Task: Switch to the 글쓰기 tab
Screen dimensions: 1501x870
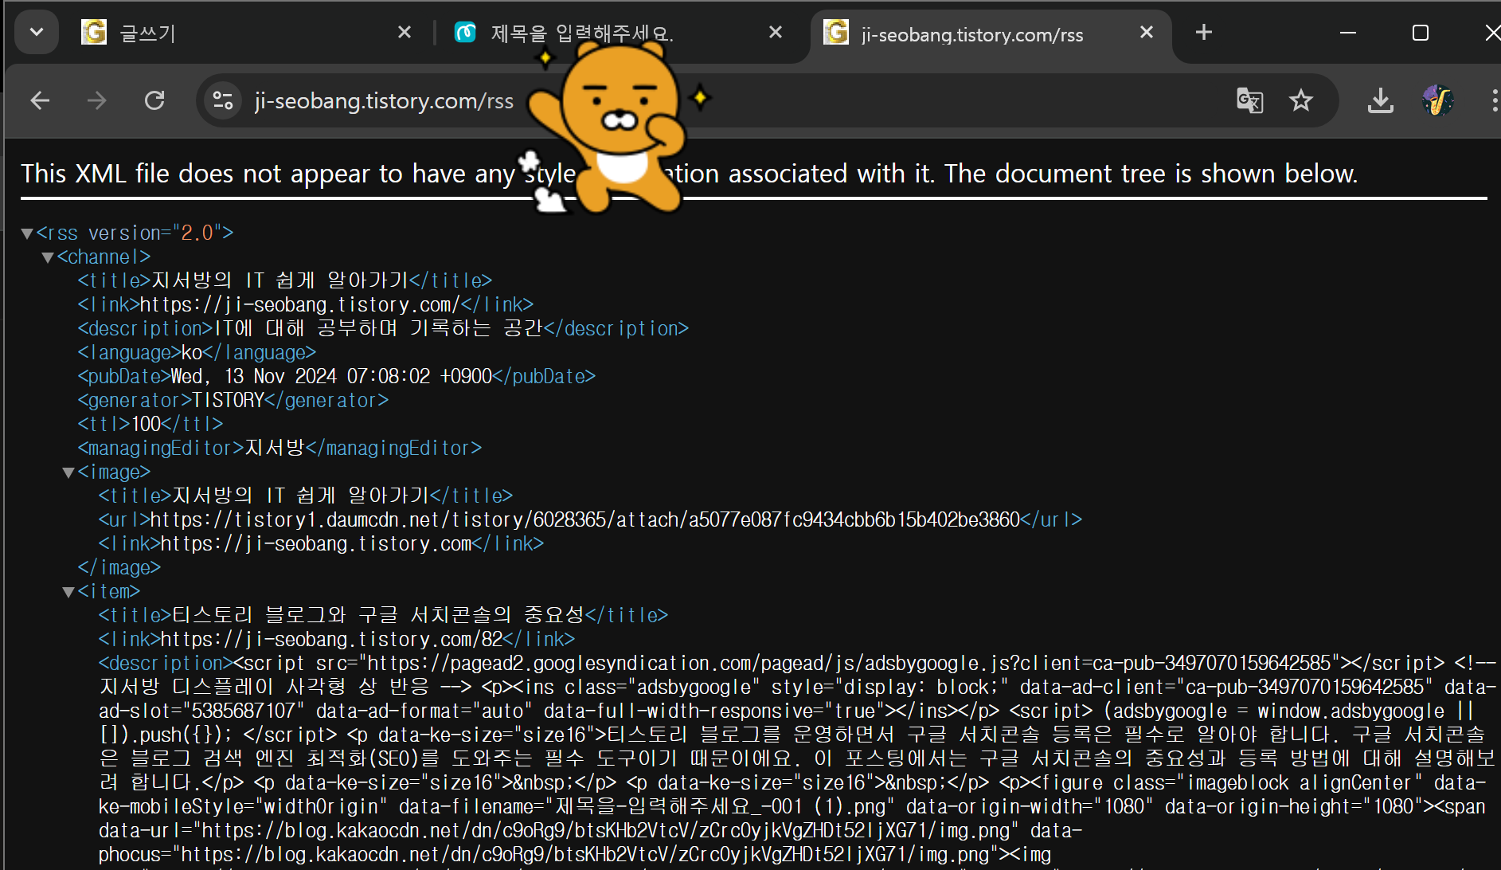Action: (x=245, y=33)
